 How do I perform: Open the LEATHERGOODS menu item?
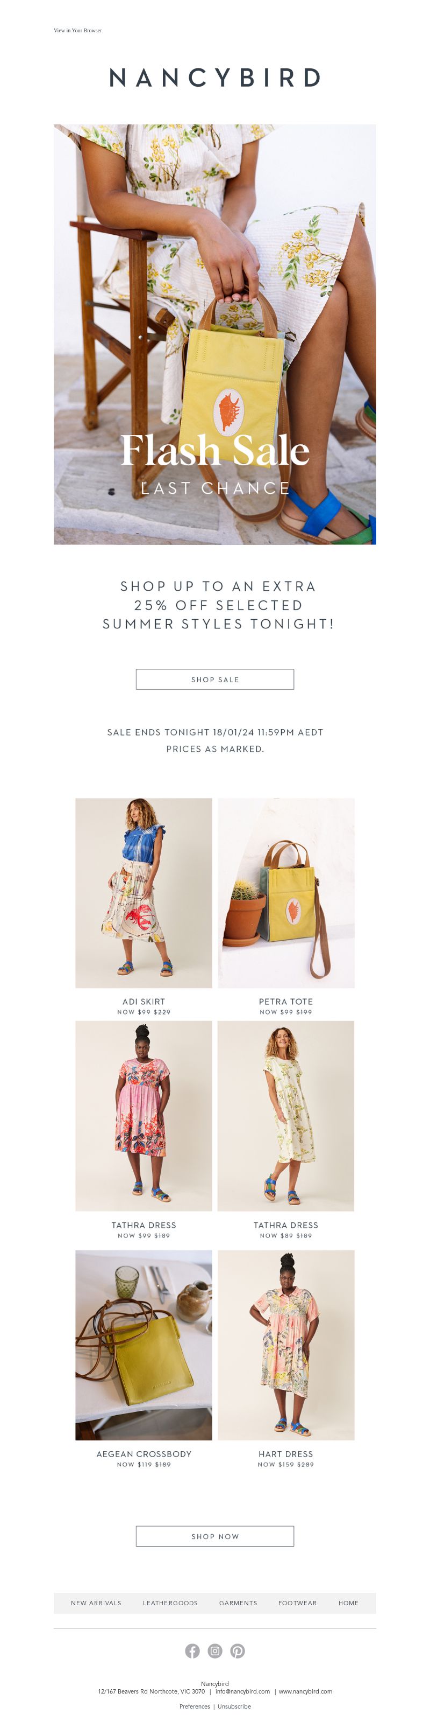pos(170,1603)
